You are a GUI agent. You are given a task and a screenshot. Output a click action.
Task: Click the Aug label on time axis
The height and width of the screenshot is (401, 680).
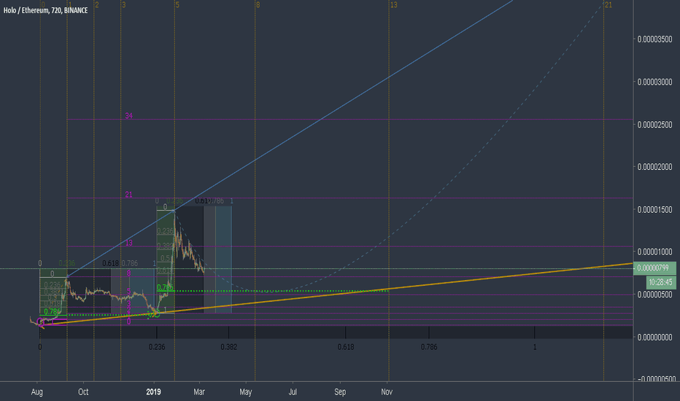pos(37,392)
